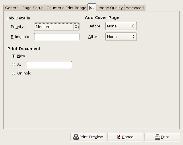The image size is (183, 145).
Task: Click the Print button
Action: [162, 137]
